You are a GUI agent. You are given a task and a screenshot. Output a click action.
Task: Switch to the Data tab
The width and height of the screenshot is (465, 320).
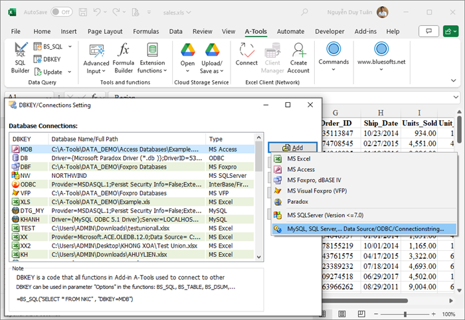[x=175, y=31]
